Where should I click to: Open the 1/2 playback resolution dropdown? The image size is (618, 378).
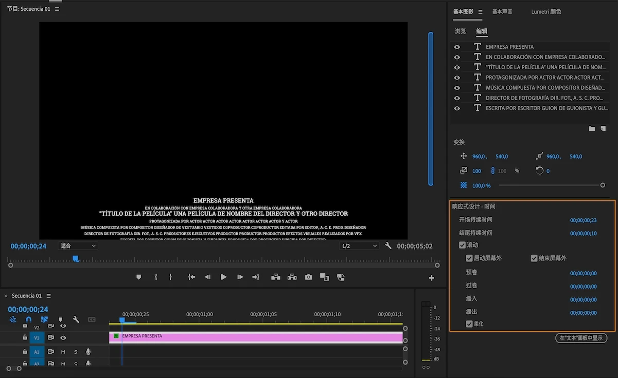coord(360,246)
